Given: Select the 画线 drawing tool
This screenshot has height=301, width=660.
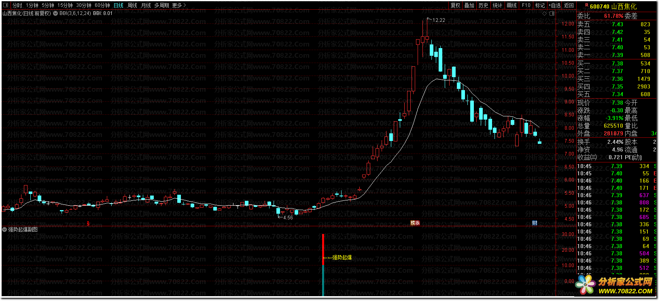Looking at the screenshot, I should (x=511, y=5).
